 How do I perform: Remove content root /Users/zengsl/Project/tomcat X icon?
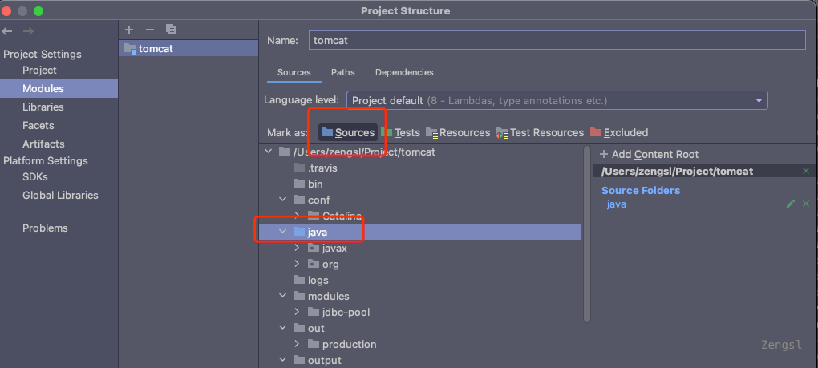pyautogui.click(x=806, y=171)
